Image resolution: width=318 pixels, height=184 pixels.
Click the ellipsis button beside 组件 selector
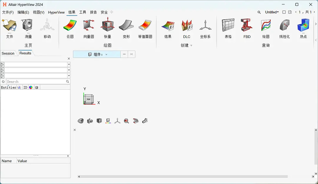coord(124,54)
